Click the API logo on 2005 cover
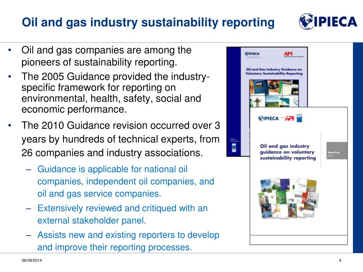The image size is (363, 272). (294, 54)
